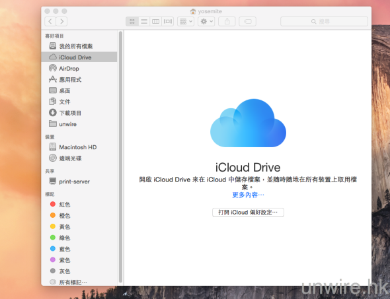The height and width of the screenshot is (299, 390).
Task: Focus the search field
Action: pos(324,21)
